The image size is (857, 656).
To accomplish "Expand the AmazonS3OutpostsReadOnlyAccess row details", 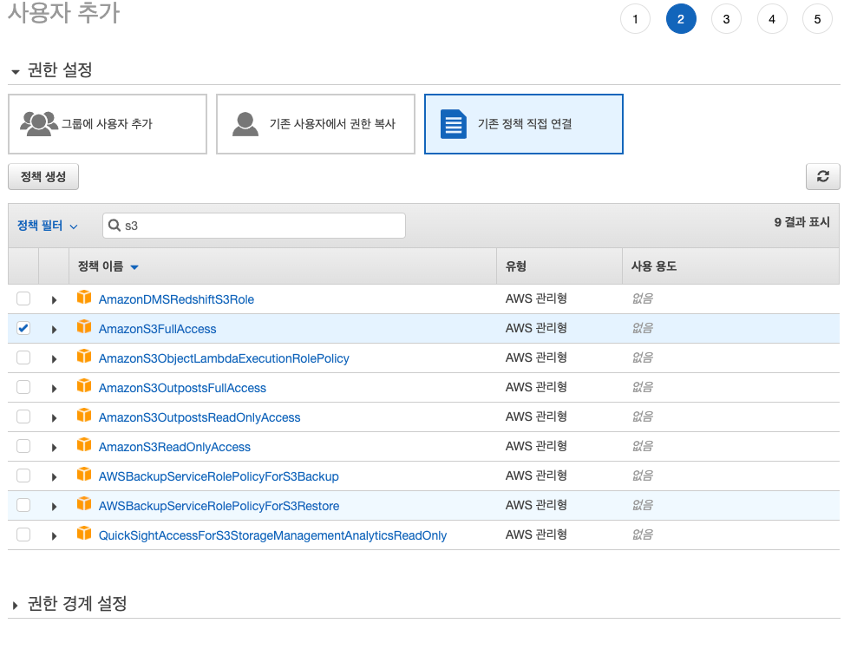I will click(x=54, y=418).
